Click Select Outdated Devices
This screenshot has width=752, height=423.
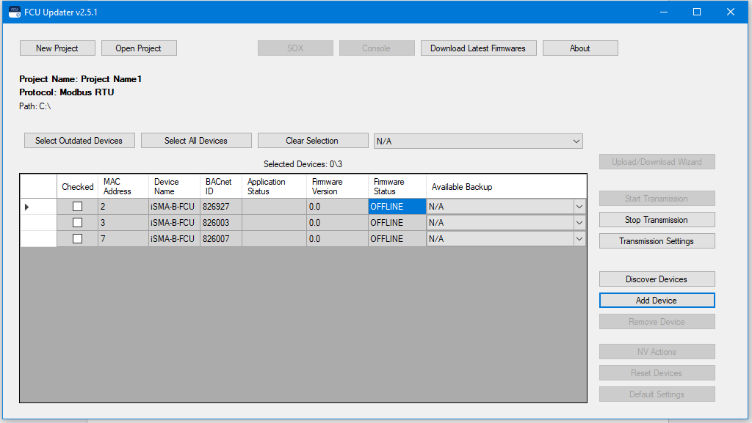pyautogui.click(x=79, y=141)
